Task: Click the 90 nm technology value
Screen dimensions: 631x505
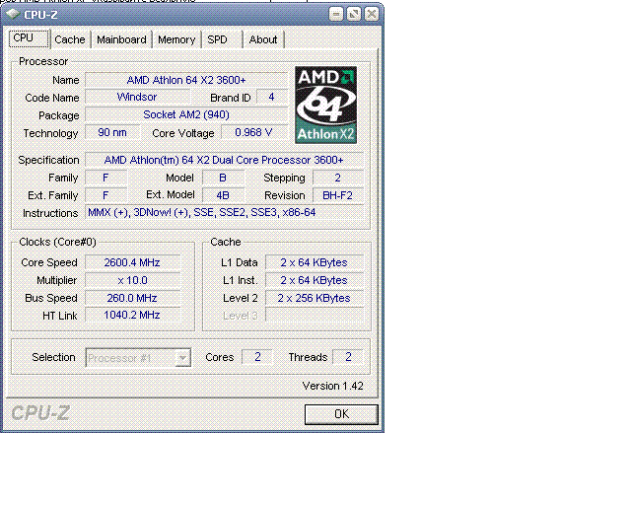Action: tap(112, 132)
